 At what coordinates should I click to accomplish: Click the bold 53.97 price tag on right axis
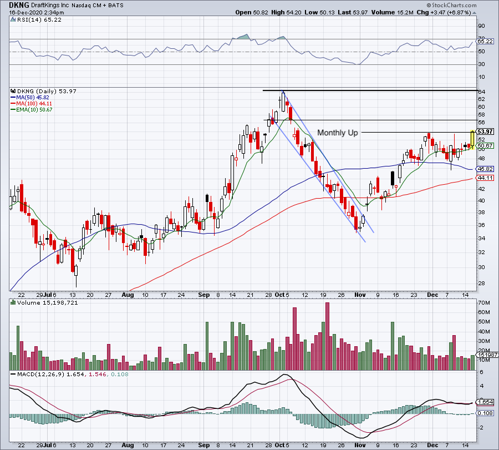coord(485,131)
